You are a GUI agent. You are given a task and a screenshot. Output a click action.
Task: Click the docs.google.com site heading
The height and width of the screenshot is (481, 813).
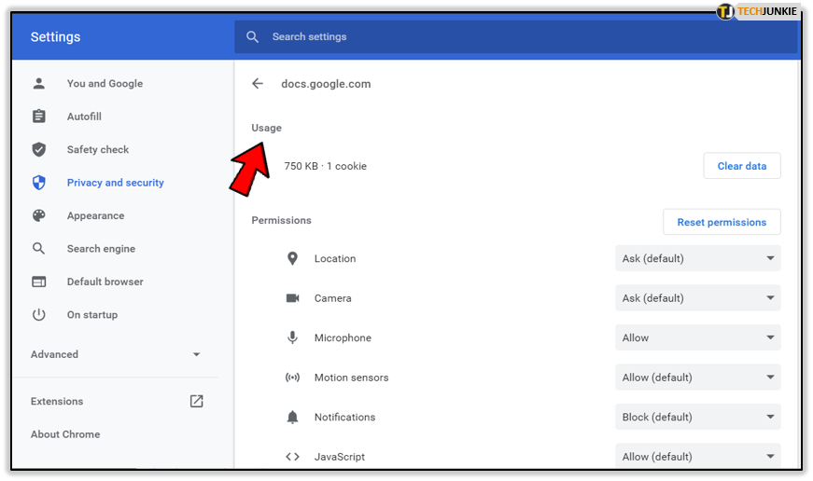326,84
